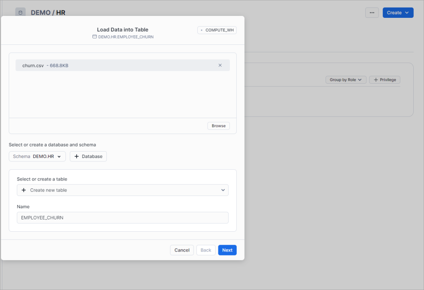This screenshot has width=424, height=290.
Task: Click the table icon beside DEMO.HR.EMPLOYEE_CHURN
Action: click(x=94, y=36)
